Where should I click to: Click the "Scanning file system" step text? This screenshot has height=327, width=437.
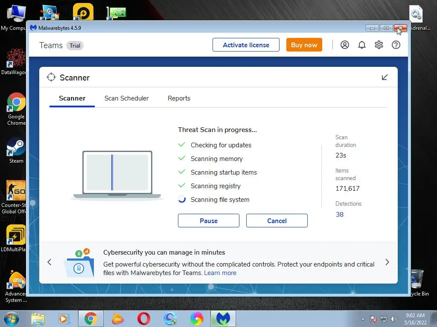point(220,199)
